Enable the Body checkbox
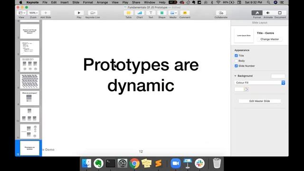Viewport: 304px width, 171px height. tap(236, 61)
